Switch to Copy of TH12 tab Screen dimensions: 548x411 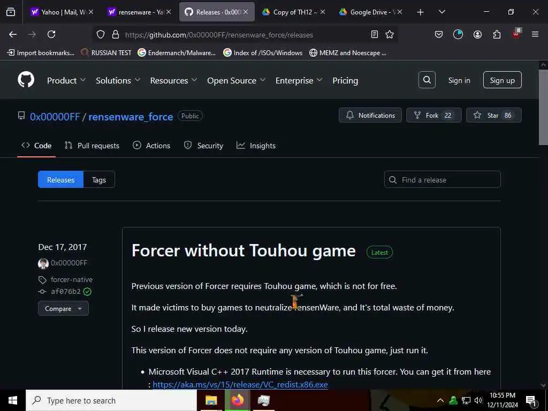(294, 12)
